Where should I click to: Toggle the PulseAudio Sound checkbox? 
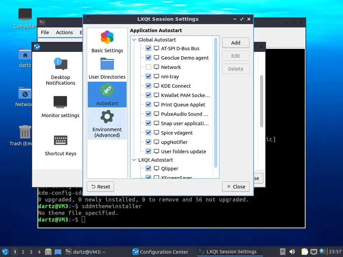click(148, 114)
